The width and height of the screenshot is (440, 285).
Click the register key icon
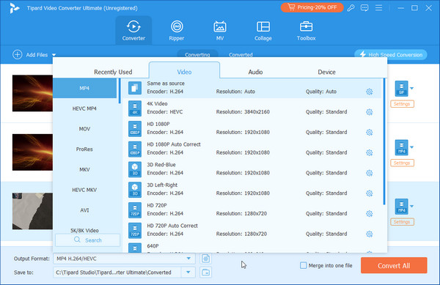[x=351, y=8]
